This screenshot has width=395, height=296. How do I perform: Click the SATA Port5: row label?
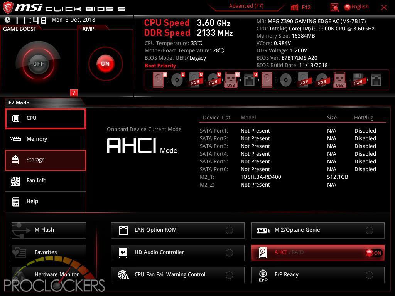[214, 161]
